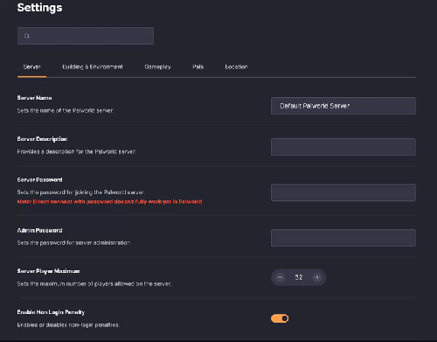Click the Server Password input field
The width and height of the screenshot is (437, 342).
[343, 192]
